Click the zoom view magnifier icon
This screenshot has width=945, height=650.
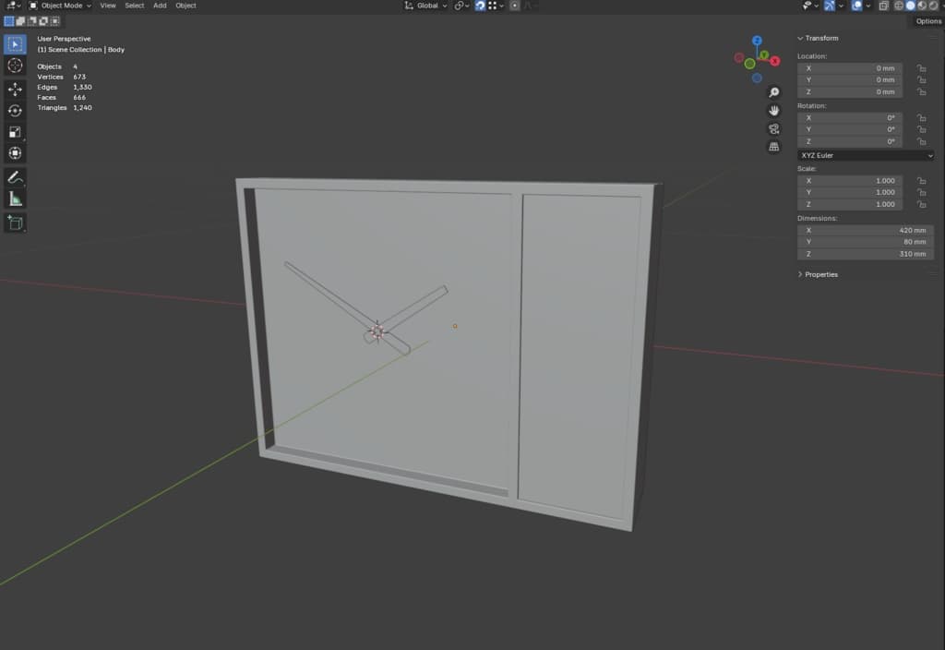pos(774,92)
